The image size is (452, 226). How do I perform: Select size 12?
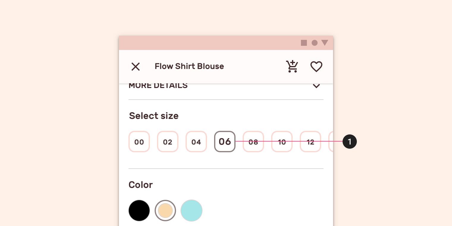click(x=310, y=142)
